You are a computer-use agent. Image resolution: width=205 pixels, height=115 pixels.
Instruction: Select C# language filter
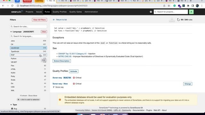[29, 44]
